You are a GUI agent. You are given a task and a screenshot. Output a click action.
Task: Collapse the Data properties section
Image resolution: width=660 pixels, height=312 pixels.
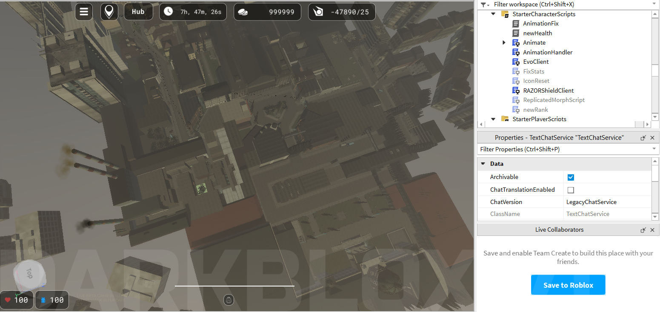(x=483, y=164)
